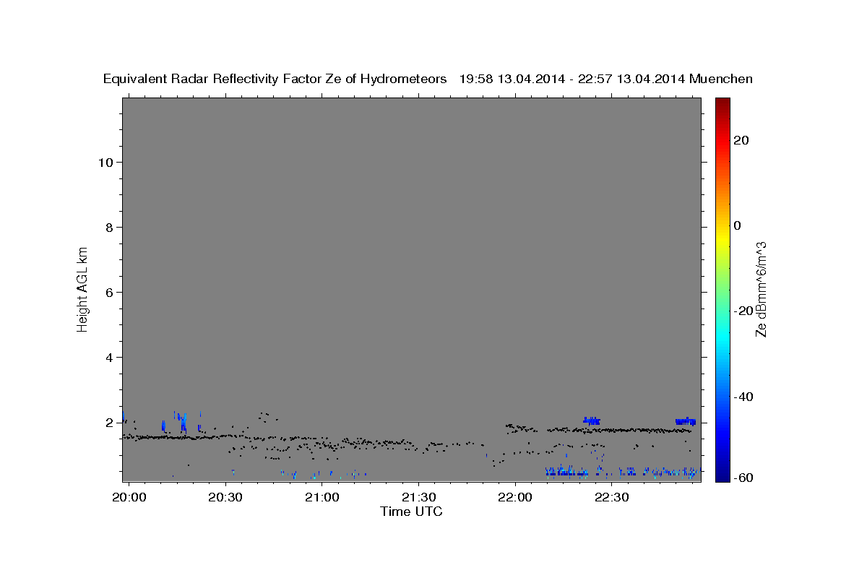Click the dark blue bottom of the colorbar
The width and height of the screenshot is (867, 578).
(x=722, y=473)
